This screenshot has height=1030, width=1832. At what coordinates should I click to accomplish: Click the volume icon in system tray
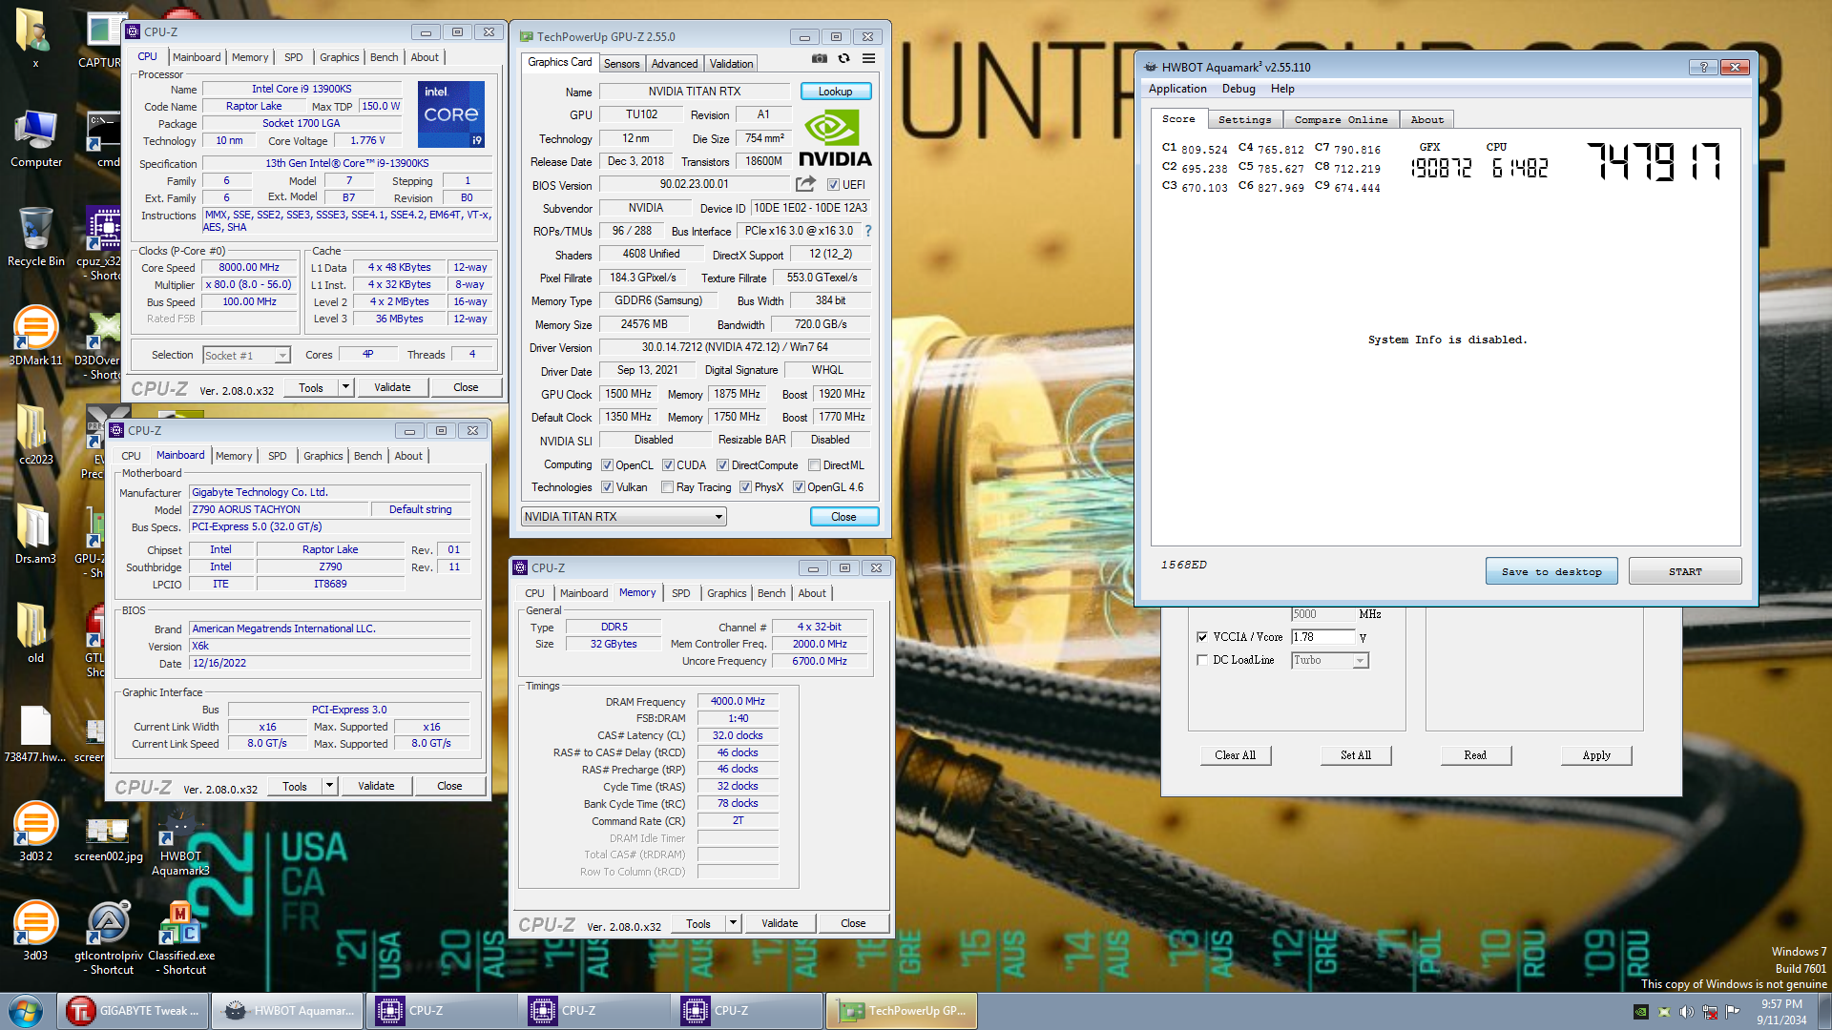pyautogui.click(x=1686, y=1012)
